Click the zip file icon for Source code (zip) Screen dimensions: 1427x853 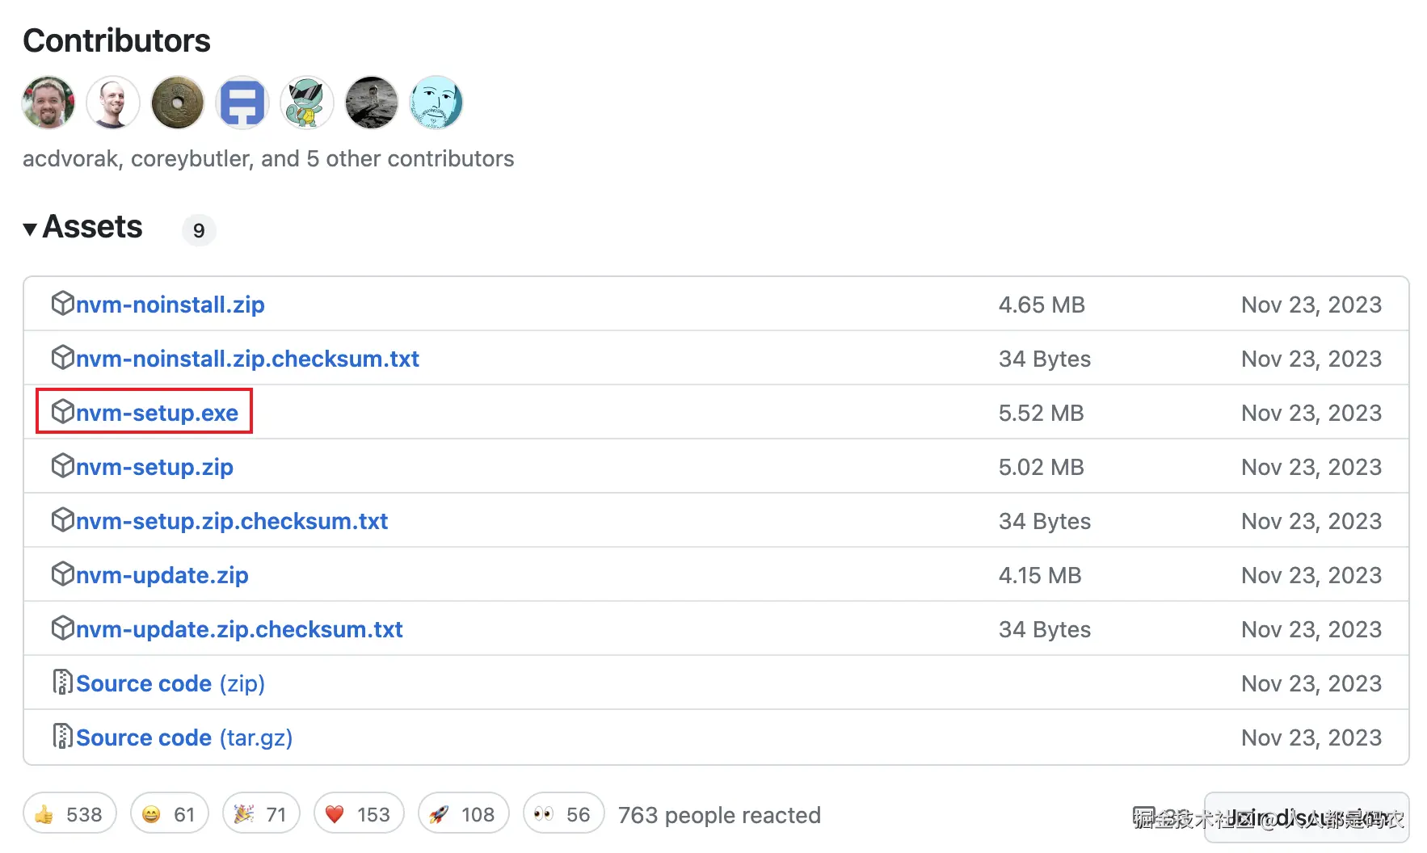coord(62,683)
